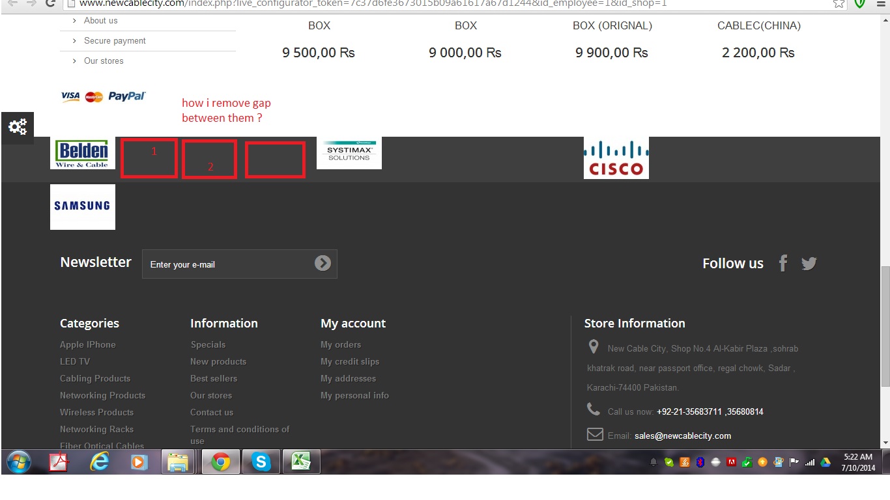Click the store location pin icon
Image resolution: width=890 pixels, height=500 pixels.
pyautogui.click(x=593, y=346)
